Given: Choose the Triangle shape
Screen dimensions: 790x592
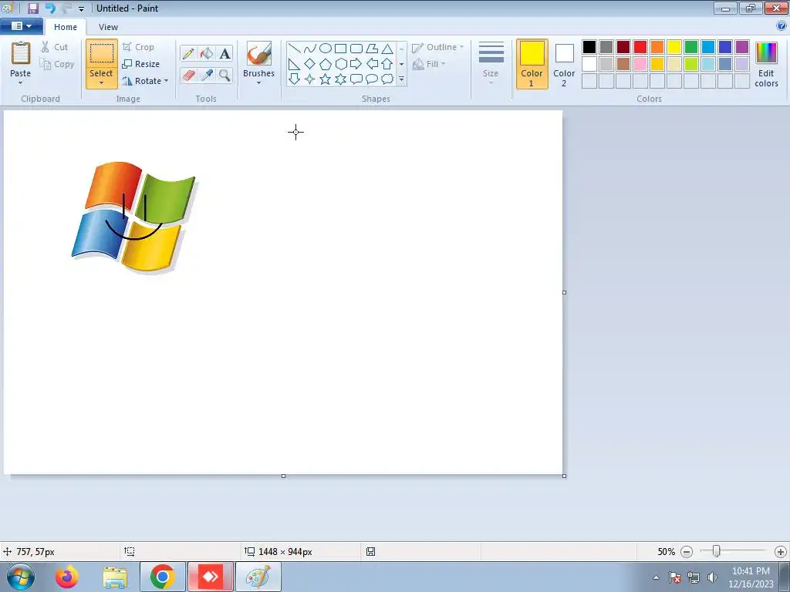Looking at the screenshot, I should (x=387, y=49).
